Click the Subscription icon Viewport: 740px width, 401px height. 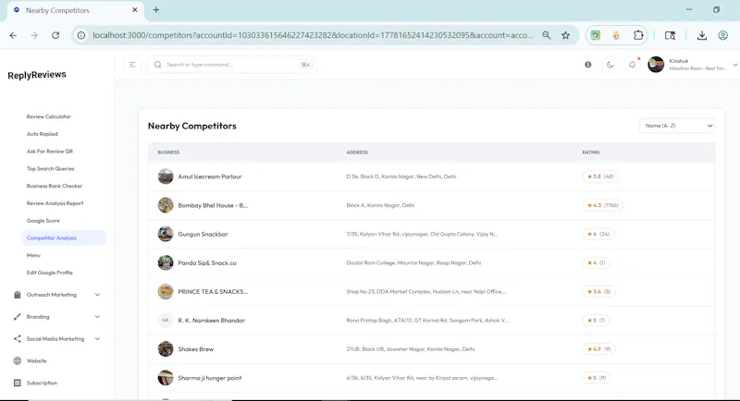[18, 383]
